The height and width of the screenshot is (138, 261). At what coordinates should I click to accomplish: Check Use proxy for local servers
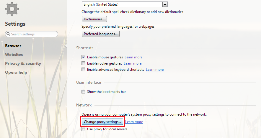tap(83, 129)
